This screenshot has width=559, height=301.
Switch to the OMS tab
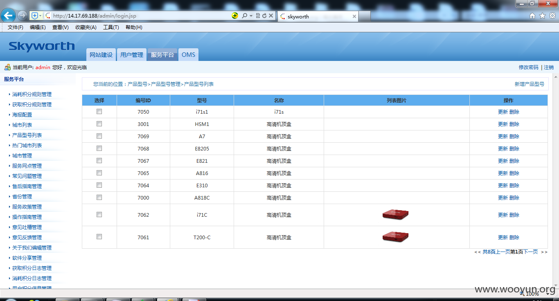coord(189,55)
